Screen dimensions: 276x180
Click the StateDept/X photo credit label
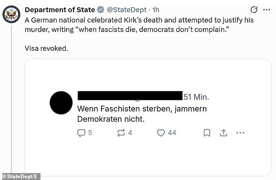click(20, 177)
